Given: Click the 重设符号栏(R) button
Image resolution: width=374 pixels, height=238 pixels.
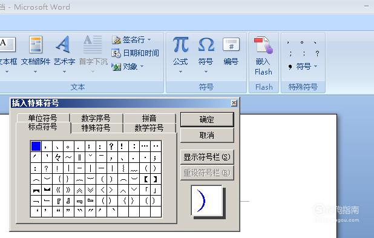Looking at the screenshot, I should [x=207, y=173].
